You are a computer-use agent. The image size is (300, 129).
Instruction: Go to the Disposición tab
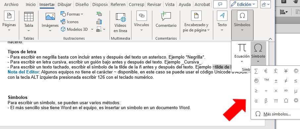(100, 4)
